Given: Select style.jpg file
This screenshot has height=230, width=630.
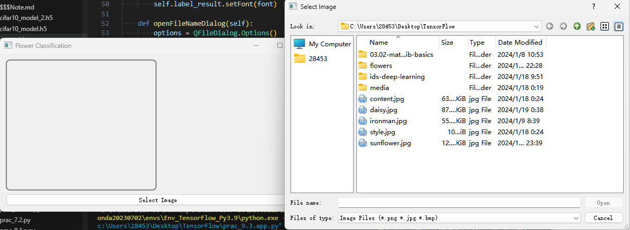Looking at the screenshot, I should click(x=383, y=132).
